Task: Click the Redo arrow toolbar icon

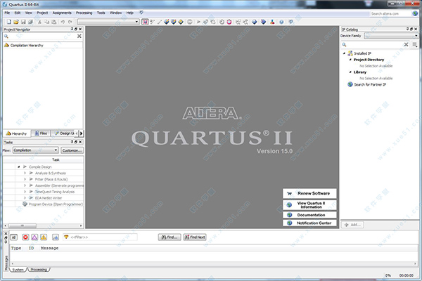Action: 70,22
